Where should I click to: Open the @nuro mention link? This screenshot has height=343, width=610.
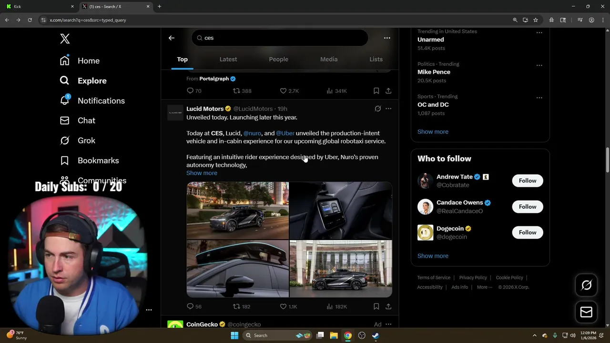tap(252, 133)
